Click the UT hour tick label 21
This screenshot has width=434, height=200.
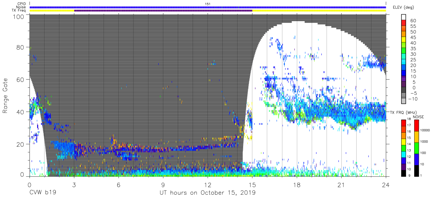(341, 184)
